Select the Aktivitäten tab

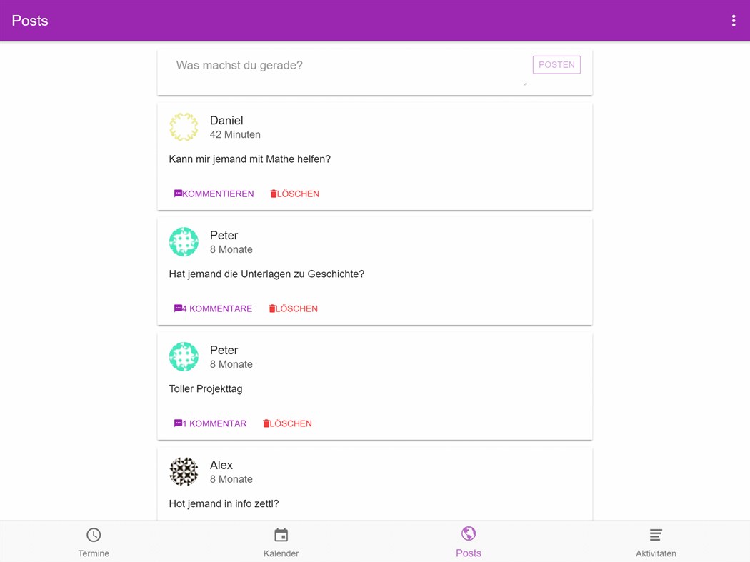click(x=656, y=541)
